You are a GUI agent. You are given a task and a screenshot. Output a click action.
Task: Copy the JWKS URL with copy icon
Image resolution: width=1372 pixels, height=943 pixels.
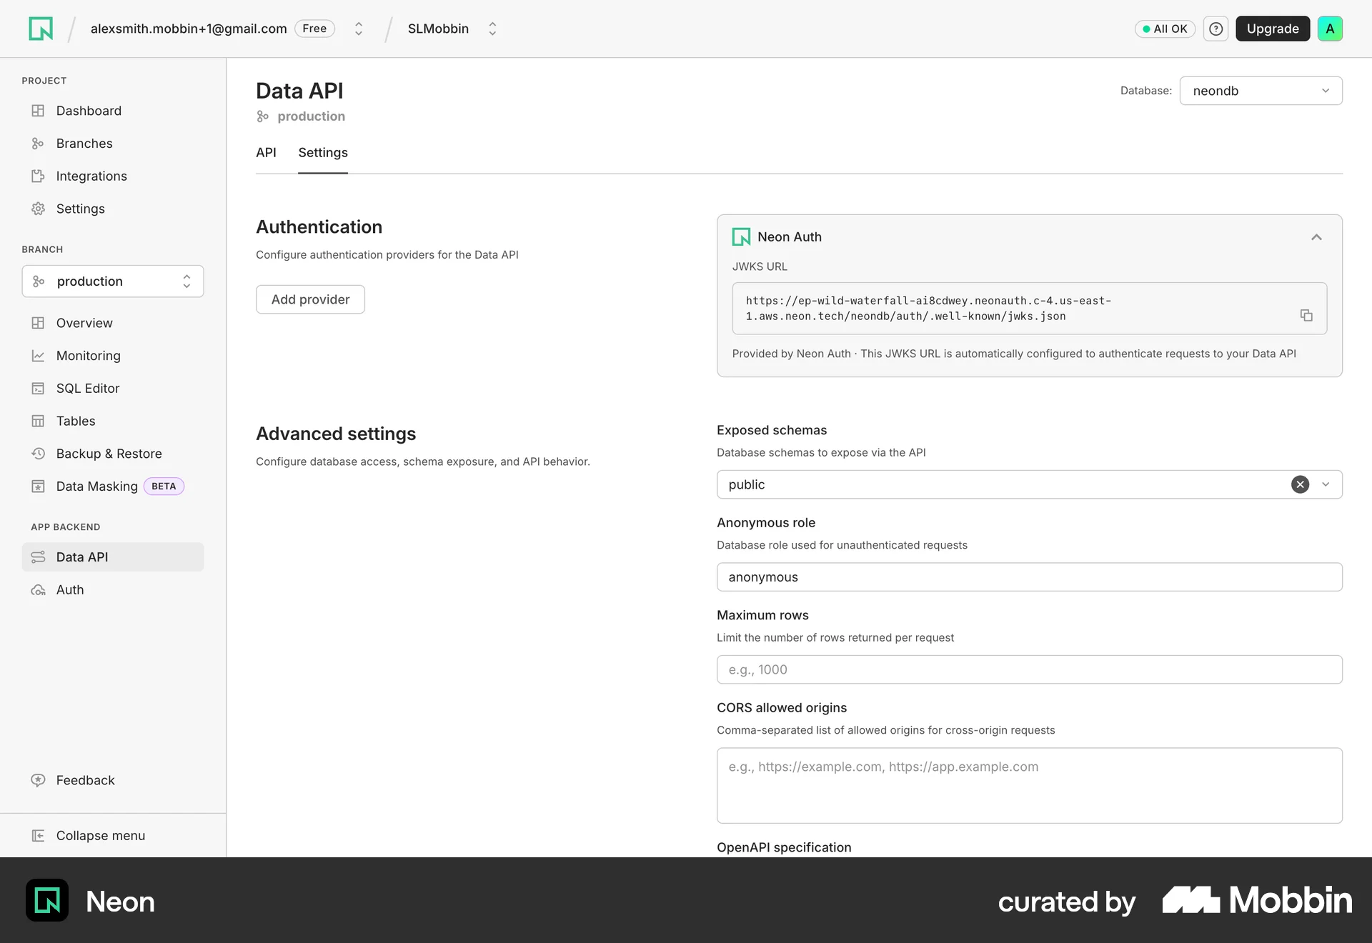coord(1306,315)
